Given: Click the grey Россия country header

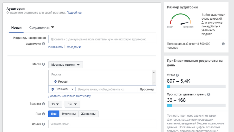Looking at the screenshot, I should click(x=56, y=74).
